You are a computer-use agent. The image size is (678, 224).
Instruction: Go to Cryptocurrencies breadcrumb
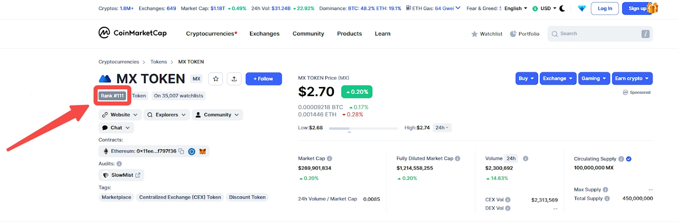pos(119,62)
